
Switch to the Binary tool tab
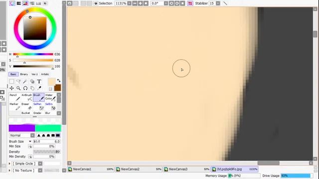pos(24,74)
